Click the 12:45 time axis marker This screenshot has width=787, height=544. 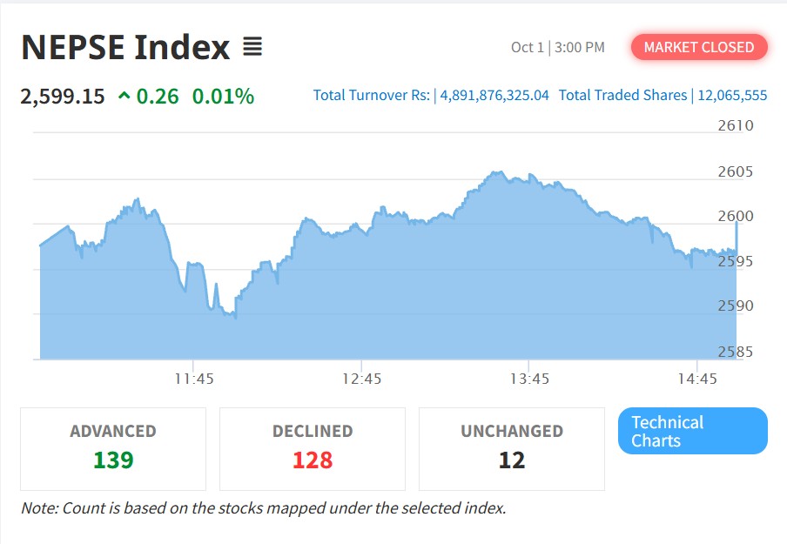pyautogui.click(x=361, y=379)
